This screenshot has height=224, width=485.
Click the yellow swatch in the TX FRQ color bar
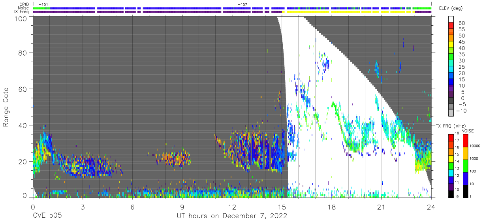coord(451,159)
